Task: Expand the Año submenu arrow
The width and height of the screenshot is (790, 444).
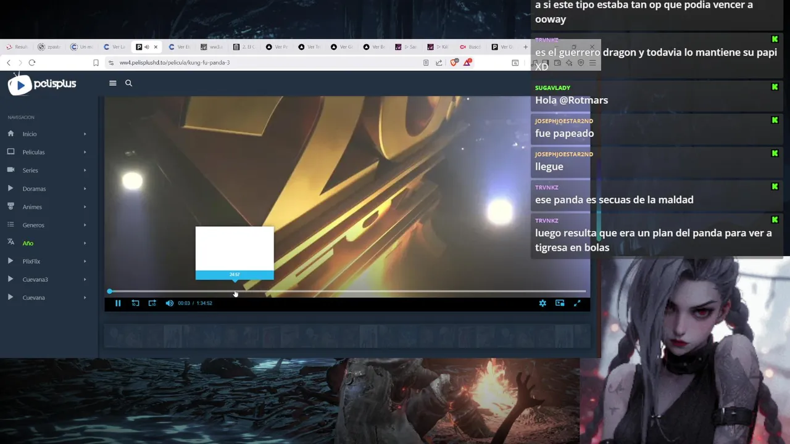Action: point(85,243)
